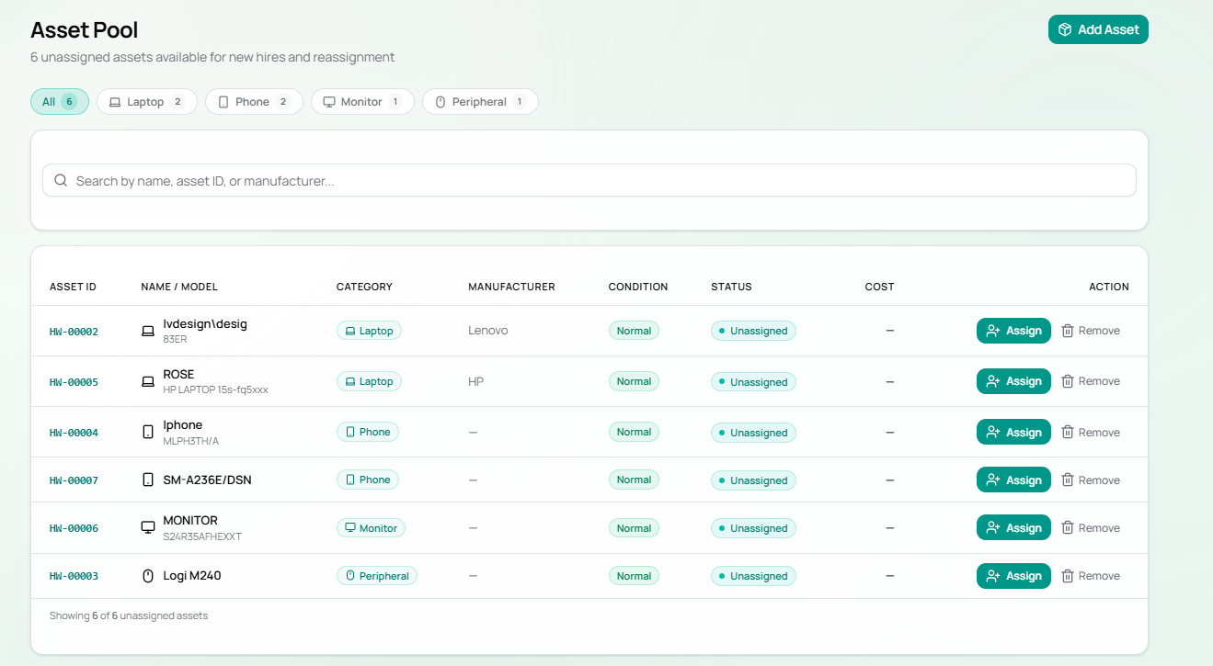Assign the MONITOR asset HW-00006

click(x=1013, y=528)
